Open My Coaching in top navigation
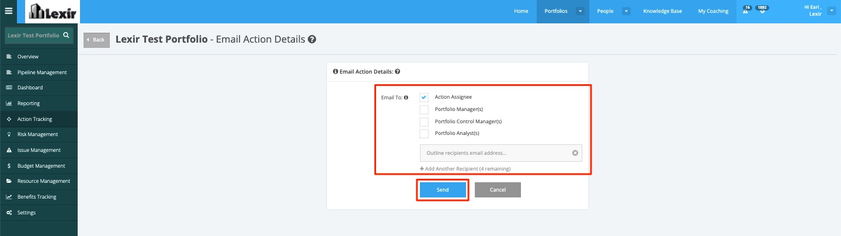The image size is (841, 236). pyautogui.click(x=713, y=11)
